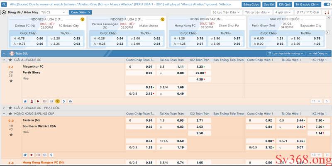Click the yellow coin icon under Macarthur match

(x=58, y=101)
